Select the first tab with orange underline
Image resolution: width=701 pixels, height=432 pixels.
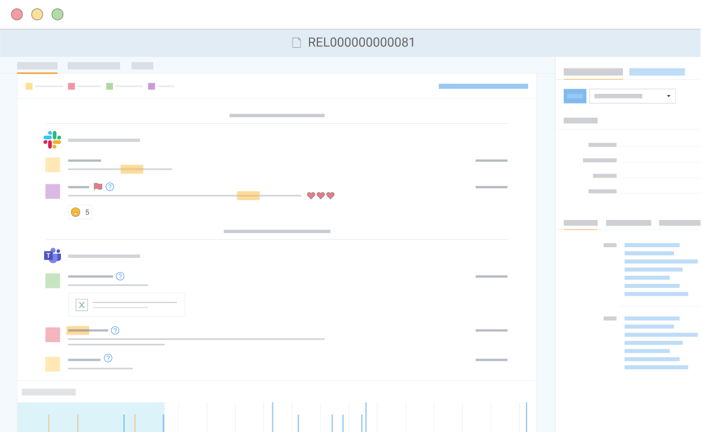click(x=37, y=66)
